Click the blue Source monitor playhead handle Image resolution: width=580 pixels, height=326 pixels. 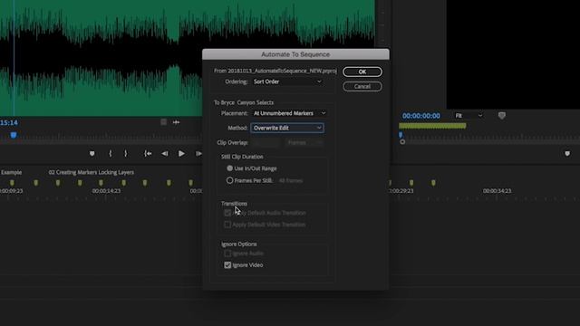click(14, 135)
